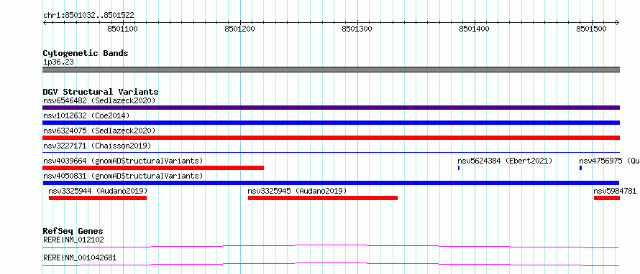Open variant nsv6546482 (Sedlazeck2020) label
The width and height of the screenshot is (640, 274).
pos(99,100)
